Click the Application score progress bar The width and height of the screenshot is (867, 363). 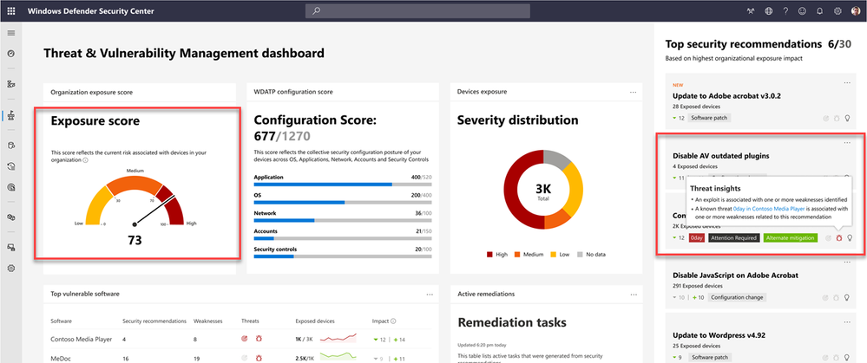(342, 185)
